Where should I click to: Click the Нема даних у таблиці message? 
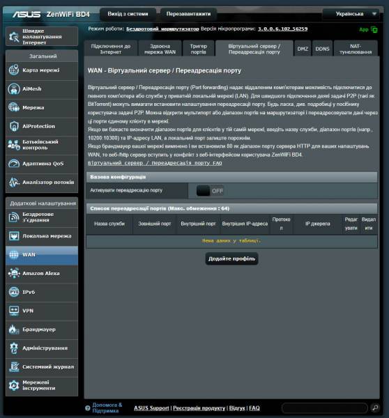click(231, 241)
